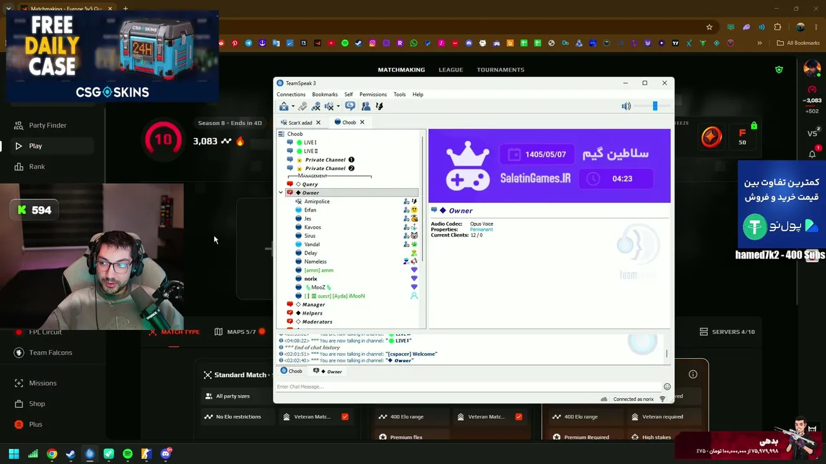Open Discord from the taskbar
This screenshot has width=826, height=464.
(166, 454)
